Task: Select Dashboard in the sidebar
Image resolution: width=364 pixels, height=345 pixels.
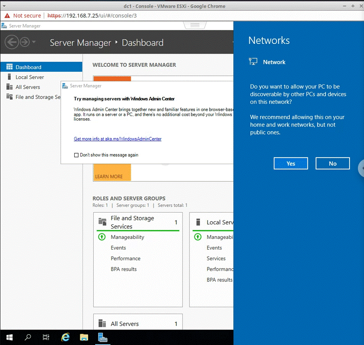Action: (42, 67)
